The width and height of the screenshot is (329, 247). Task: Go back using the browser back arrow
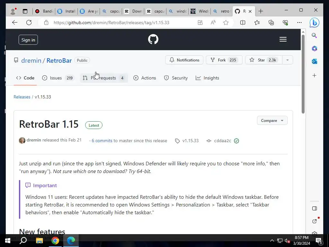(x=15, y=23)
